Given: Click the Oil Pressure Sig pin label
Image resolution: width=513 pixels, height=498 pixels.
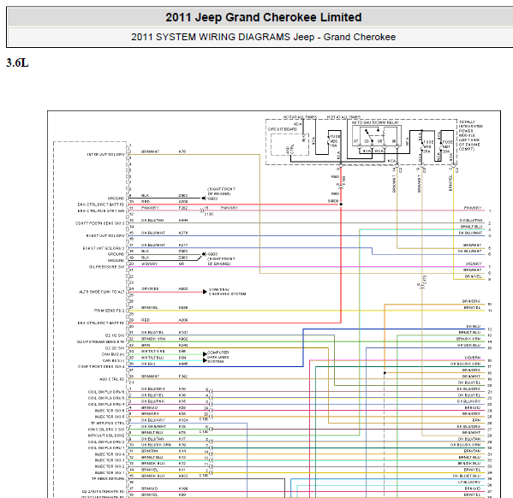Looking at the screenshot, I should click(107, 267).
